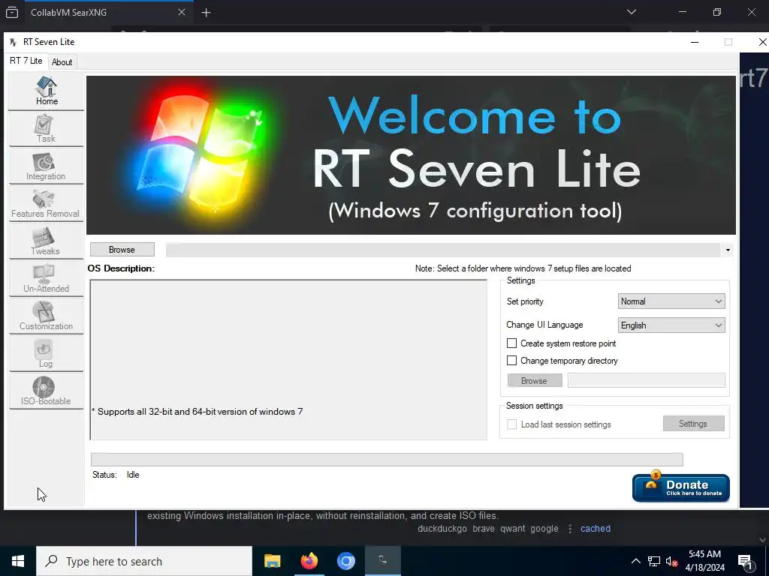
Task: Enable Create system restore point
Action: [511, 343]
